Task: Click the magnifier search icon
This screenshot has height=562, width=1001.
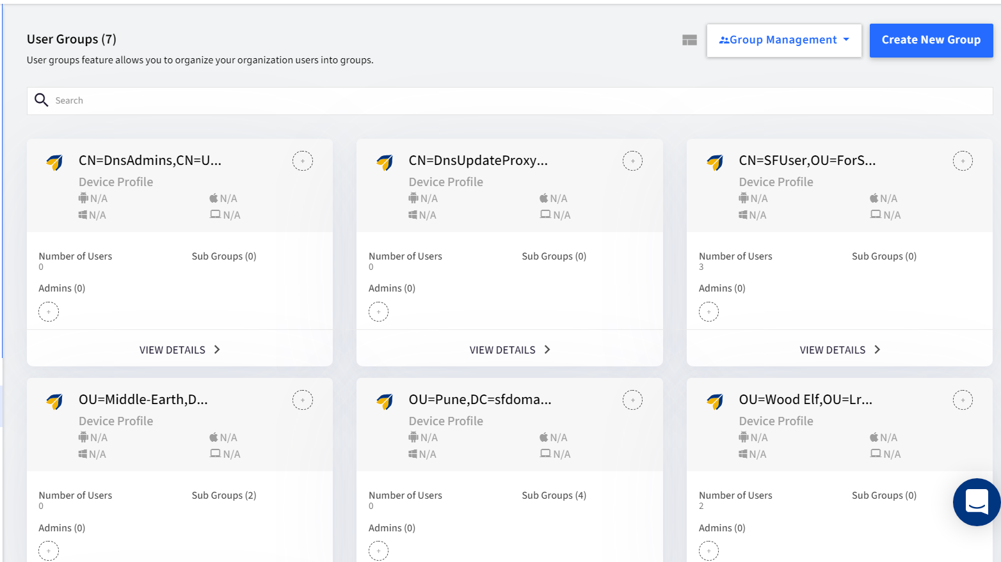Action: (42, 100)
